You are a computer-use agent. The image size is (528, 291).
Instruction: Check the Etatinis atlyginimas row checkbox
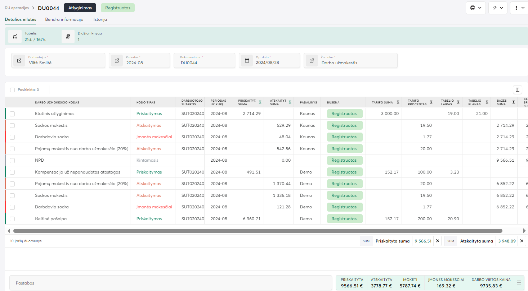[x=12, y=114]
